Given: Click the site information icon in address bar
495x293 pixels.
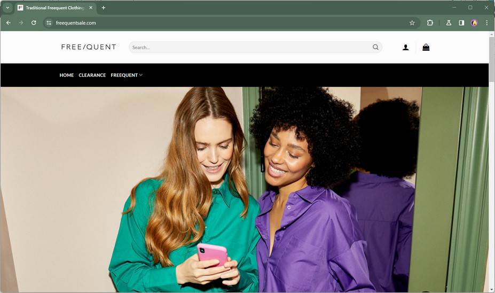Looking at the screenshot, I should pyautogui.click(x=49, y=23).
